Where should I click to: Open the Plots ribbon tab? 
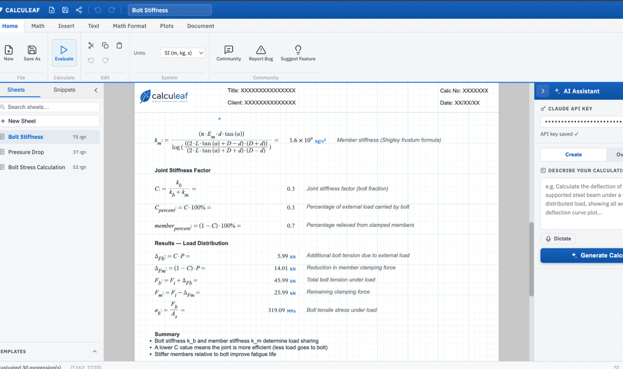point(167,26)
